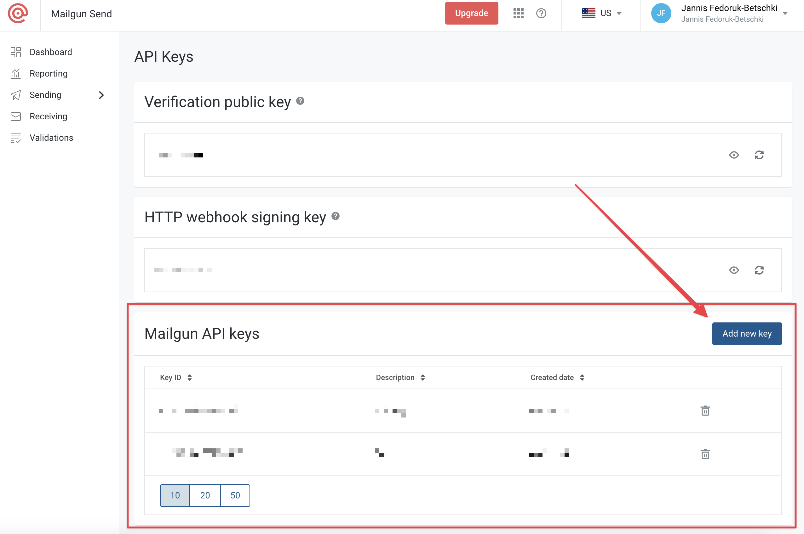This screenshot has width=804, height=534.
Task: Click the JF user avatar
Action: 661,13
